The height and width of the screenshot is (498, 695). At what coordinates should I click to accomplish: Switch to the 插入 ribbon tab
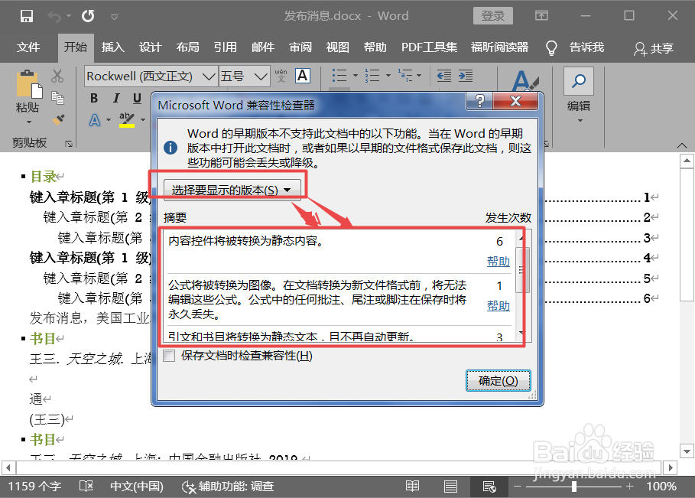click(112, 47)
